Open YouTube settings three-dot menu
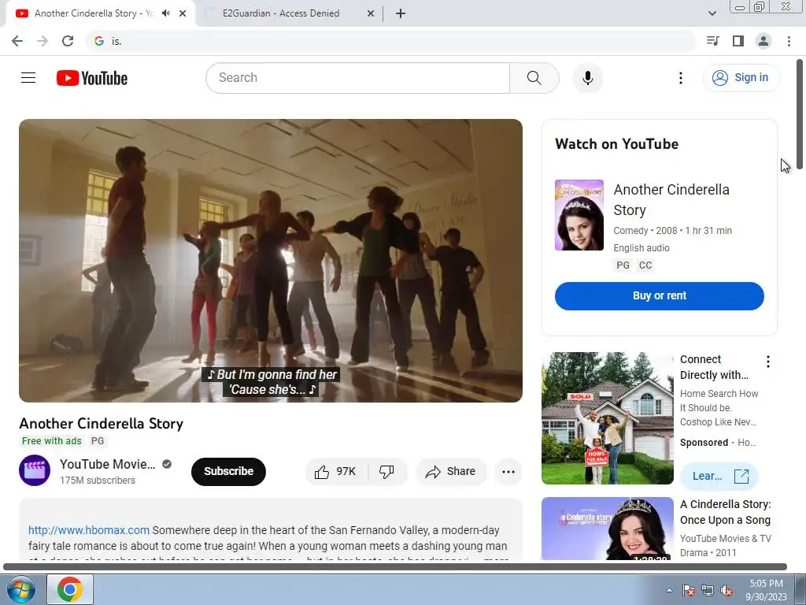The height and width of the screenshot is (605, 806). [681, 78]
